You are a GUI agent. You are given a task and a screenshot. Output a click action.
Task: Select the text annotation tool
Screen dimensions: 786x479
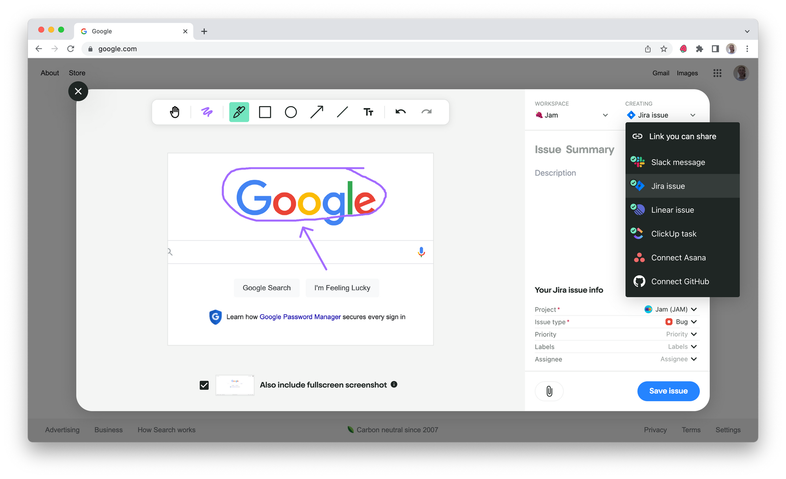pyautogui.click(x=368, y=112)
